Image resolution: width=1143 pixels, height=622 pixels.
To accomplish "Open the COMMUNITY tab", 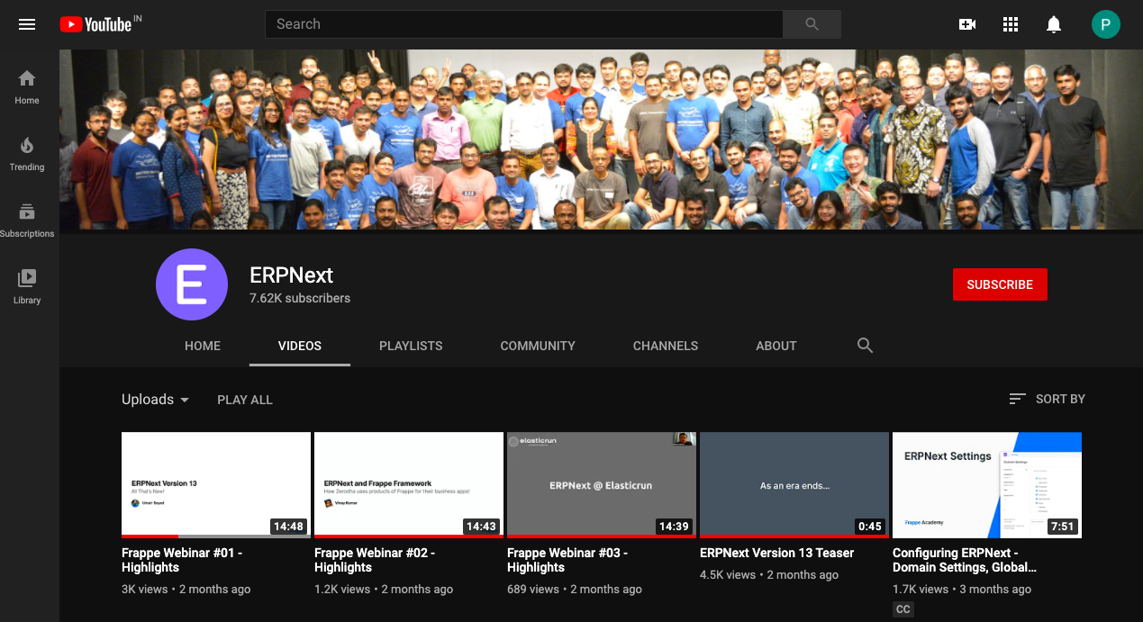I will (x=538, y=346).
